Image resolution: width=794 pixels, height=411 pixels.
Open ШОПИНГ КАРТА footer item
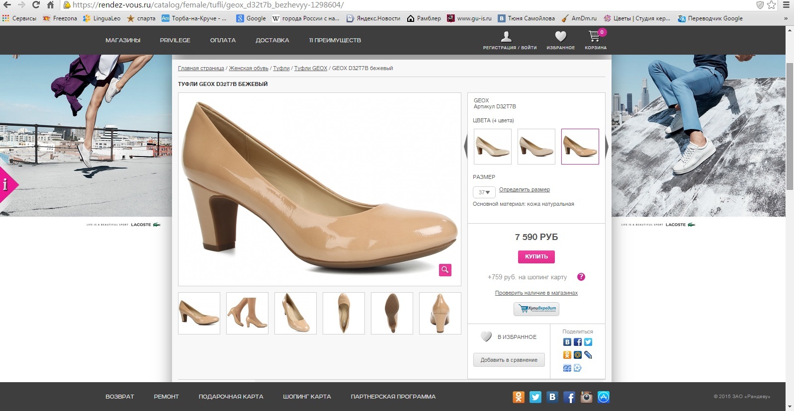307,397
